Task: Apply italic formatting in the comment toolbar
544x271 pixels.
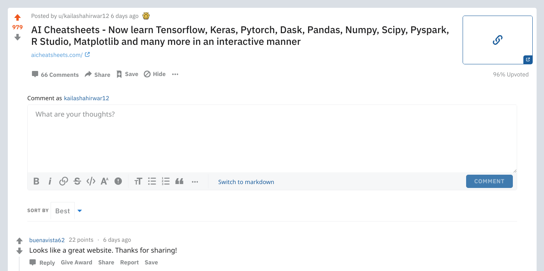Action: click(x=50, y=181)
